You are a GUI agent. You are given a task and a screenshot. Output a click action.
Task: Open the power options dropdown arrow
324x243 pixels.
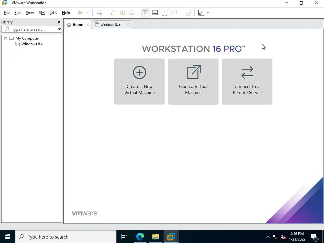click(87, 13)
